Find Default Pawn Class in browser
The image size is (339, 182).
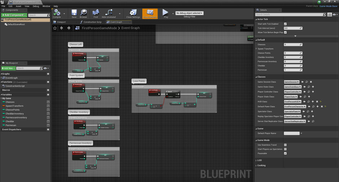[313, 106]
